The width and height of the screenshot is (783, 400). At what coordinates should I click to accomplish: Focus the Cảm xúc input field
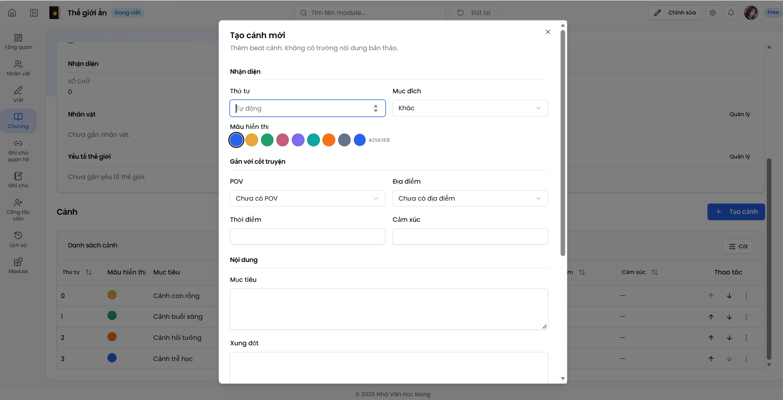pos(470,237)
